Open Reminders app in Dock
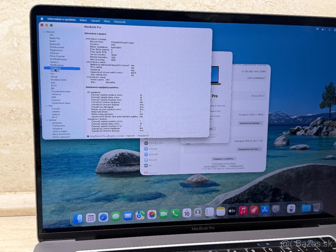This screenshot has height=252, width=336. 209,212
